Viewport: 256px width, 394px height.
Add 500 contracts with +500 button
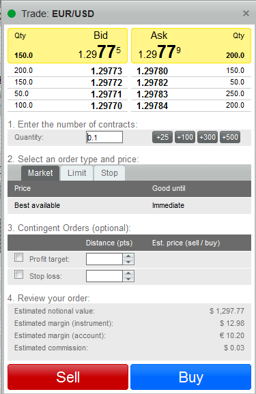(x=230, y=137)
